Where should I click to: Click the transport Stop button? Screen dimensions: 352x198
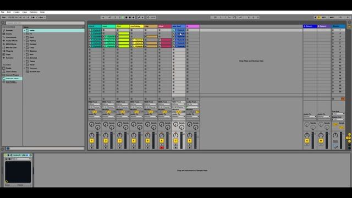pyautogui.click(x=126, y=17)
